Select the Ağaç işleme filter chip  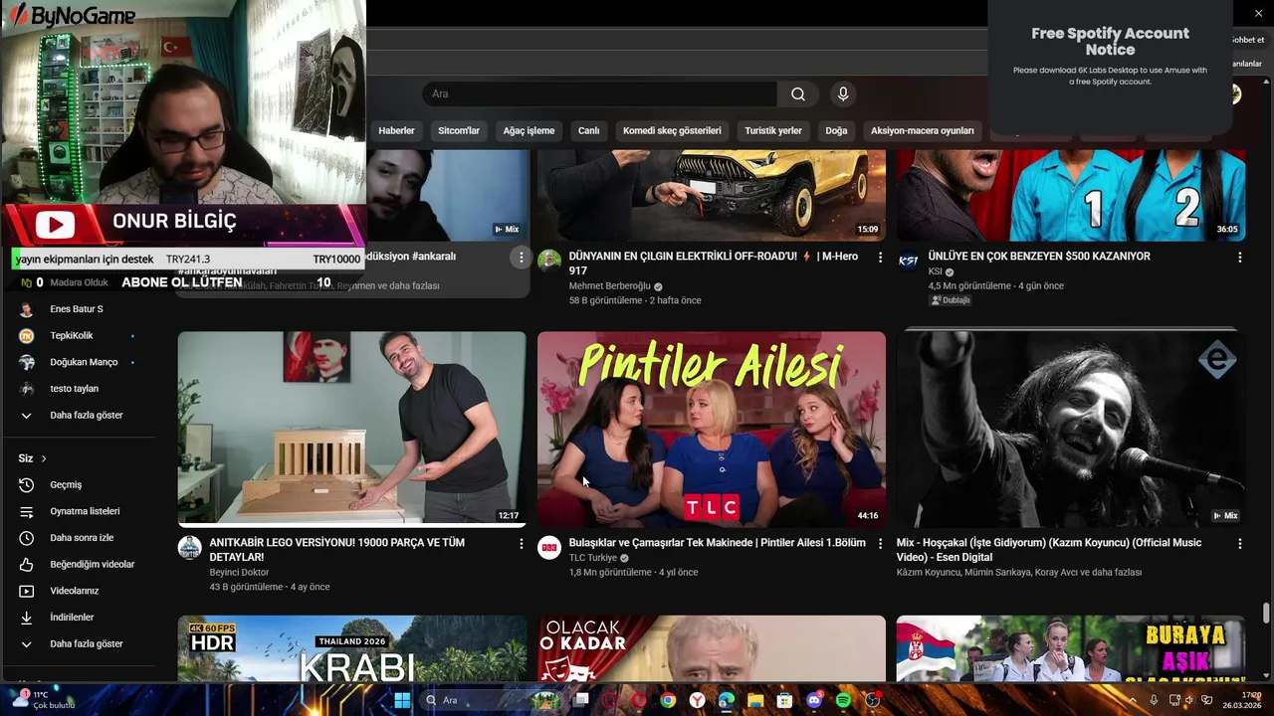[529, 130]
